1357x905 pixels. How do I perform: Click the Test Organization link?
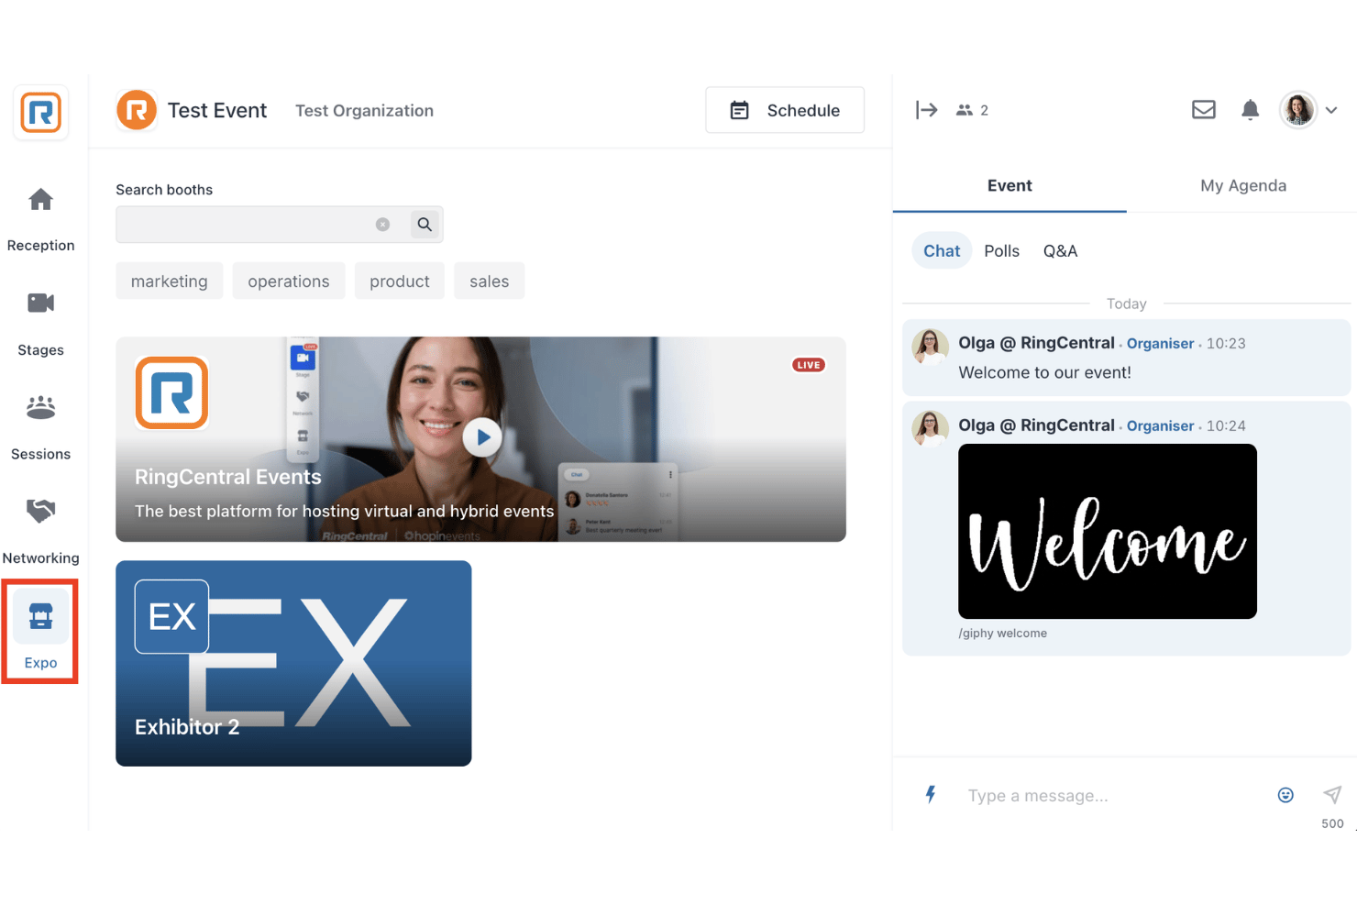click(364, 111)
